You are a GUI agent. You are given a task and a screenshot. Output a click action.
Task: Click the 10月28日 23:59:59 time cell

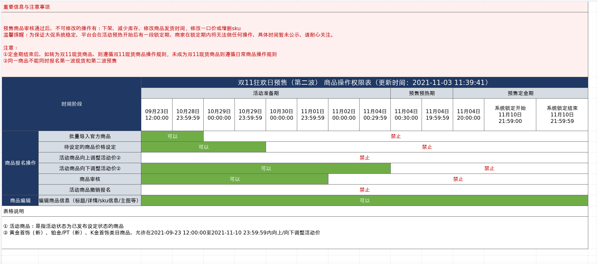[188, 114]
